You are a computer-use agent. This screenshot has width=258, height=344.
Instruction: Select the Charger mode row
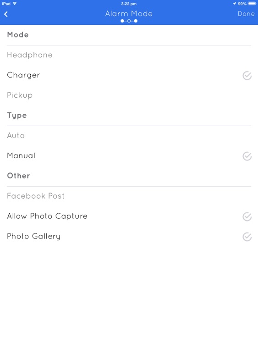(x=129, y=75)
